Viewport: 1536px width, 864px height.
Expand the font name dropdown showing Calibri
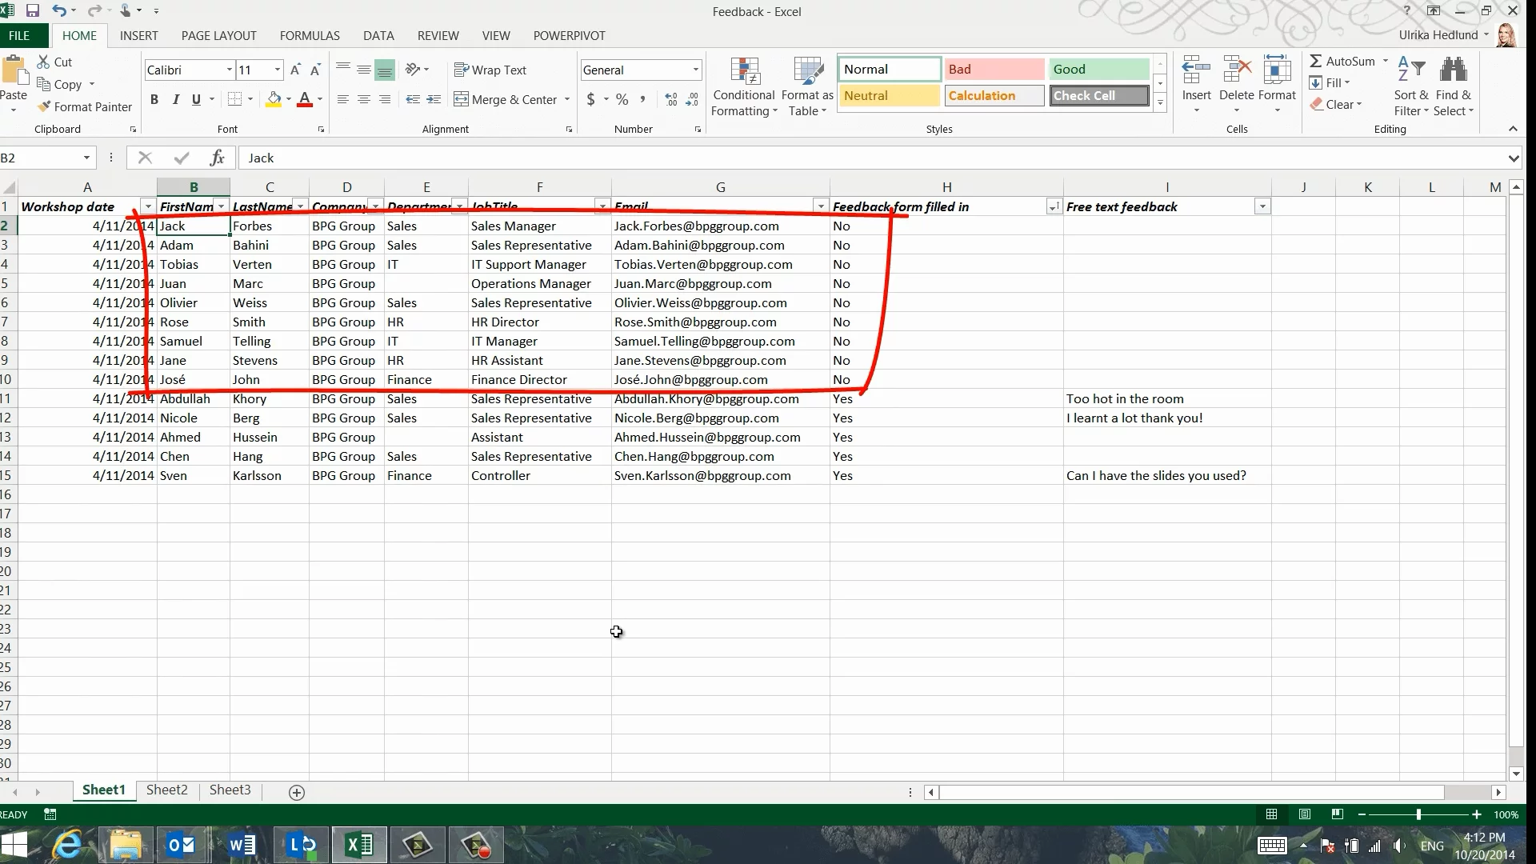(230, 70)
